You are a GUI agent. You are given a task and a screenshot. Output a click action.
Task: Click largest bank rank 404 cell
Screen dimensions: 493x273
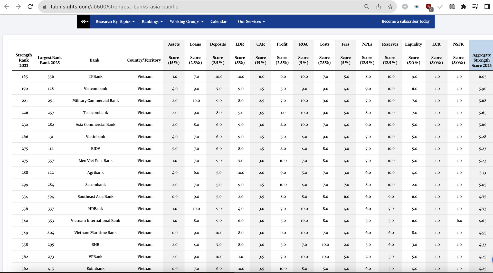51,233
